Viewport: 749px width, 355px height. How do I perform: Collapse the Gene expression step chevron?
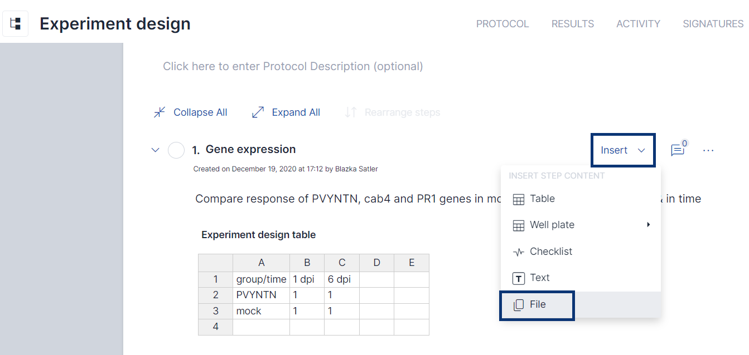155,149
